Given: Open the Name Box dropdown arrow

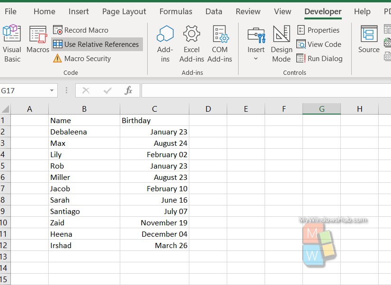Looking at the screenshot, I should [52, 90].
